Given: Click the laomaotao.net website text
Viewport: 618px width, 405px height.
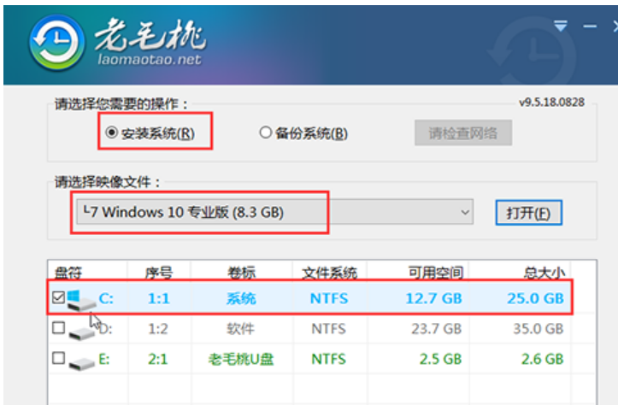Looking at the screenshot, I should click(x=150, y=60).
